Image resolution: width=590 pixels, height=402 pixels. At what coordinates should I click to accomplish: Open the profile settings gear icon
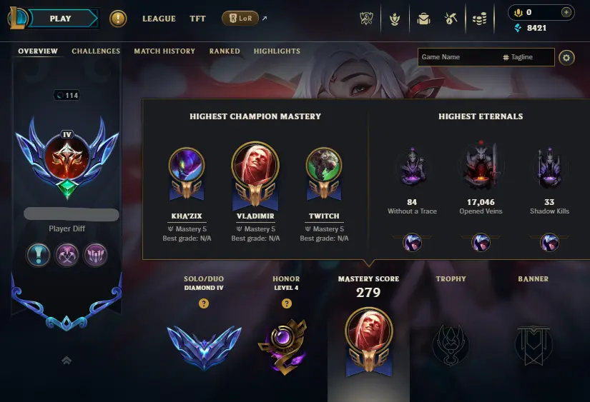[566, 58]
